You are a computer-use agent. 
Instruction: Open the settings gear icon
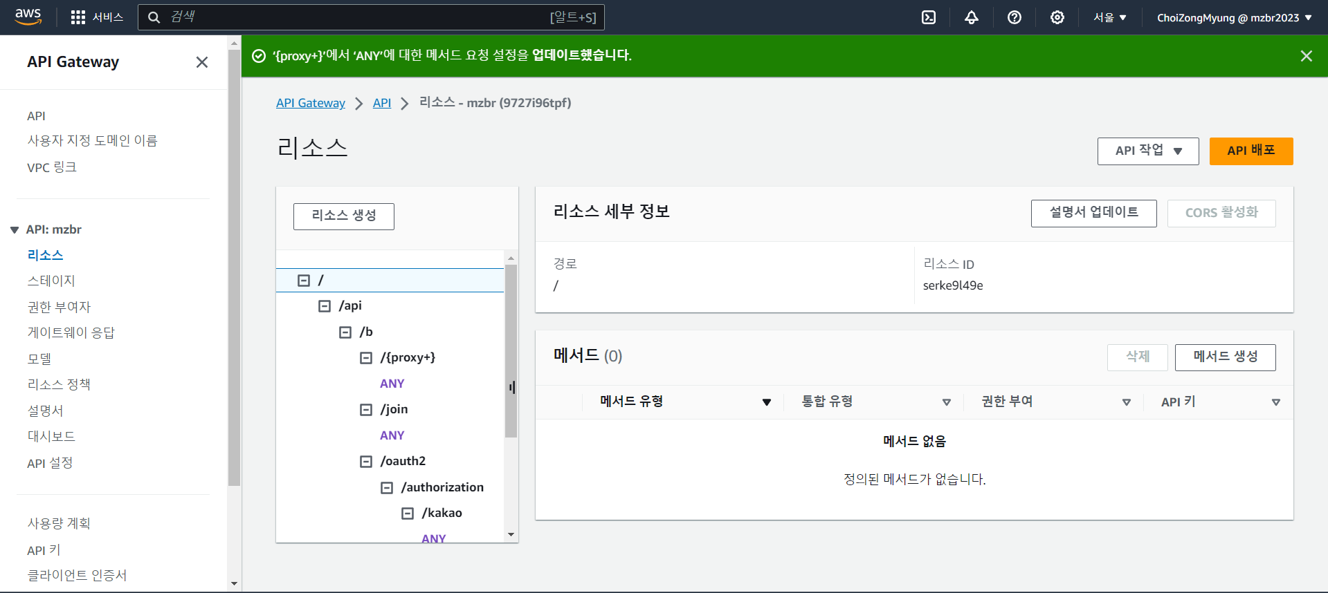pyautogui.click(x=1057, y=17)
